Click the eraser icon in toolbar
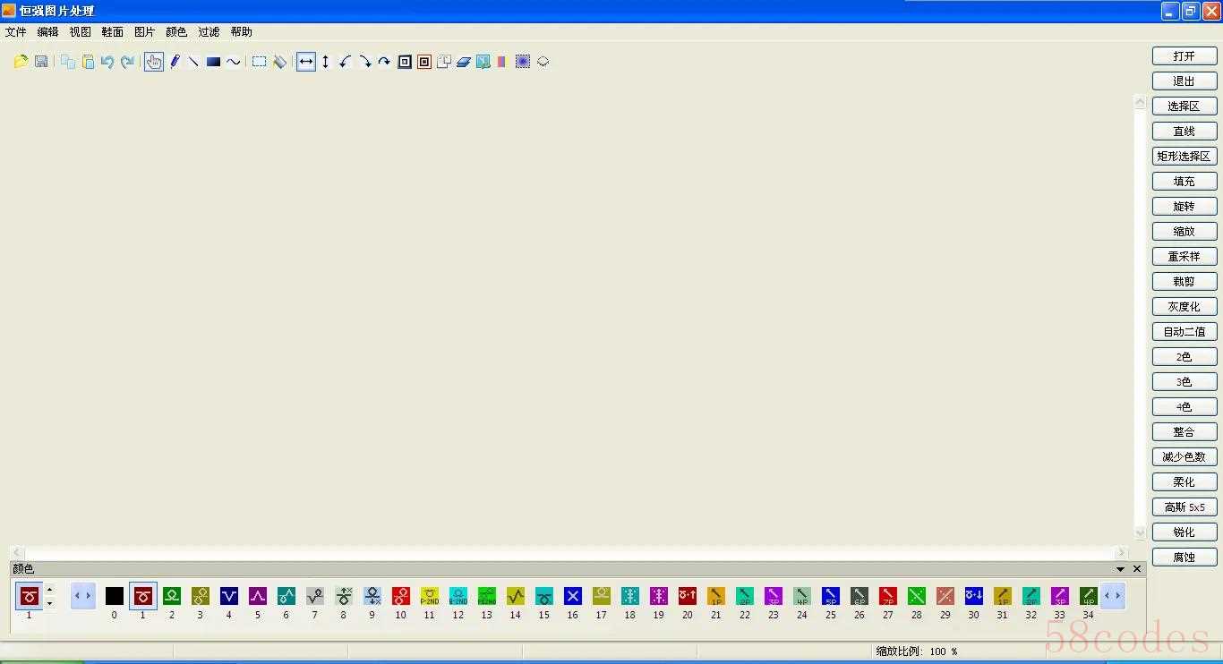The width and height of the screenshot is (1223, 664). [463, 62]
